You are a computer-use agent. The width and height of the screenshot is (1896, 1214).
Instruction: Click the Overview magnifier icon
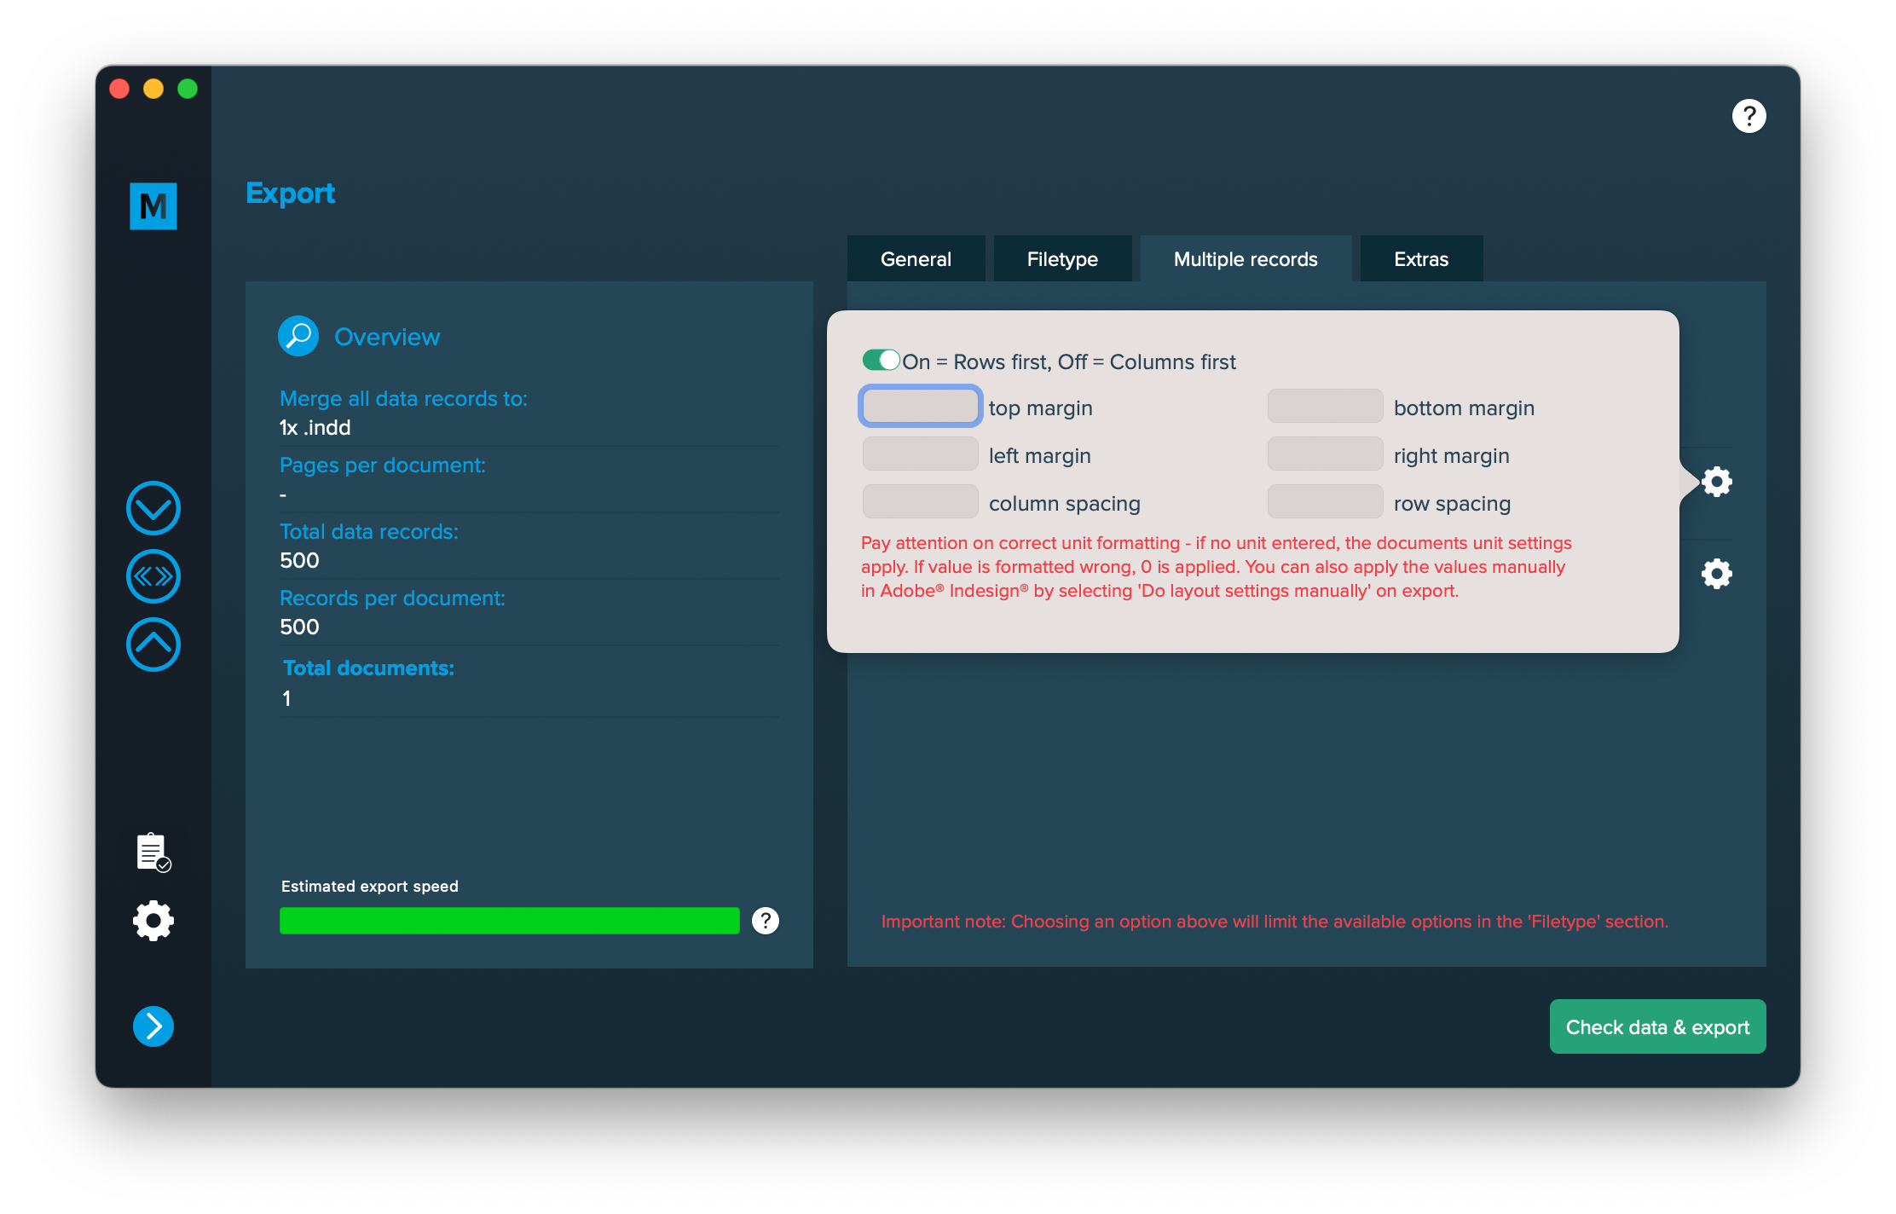tap(298, 337)
